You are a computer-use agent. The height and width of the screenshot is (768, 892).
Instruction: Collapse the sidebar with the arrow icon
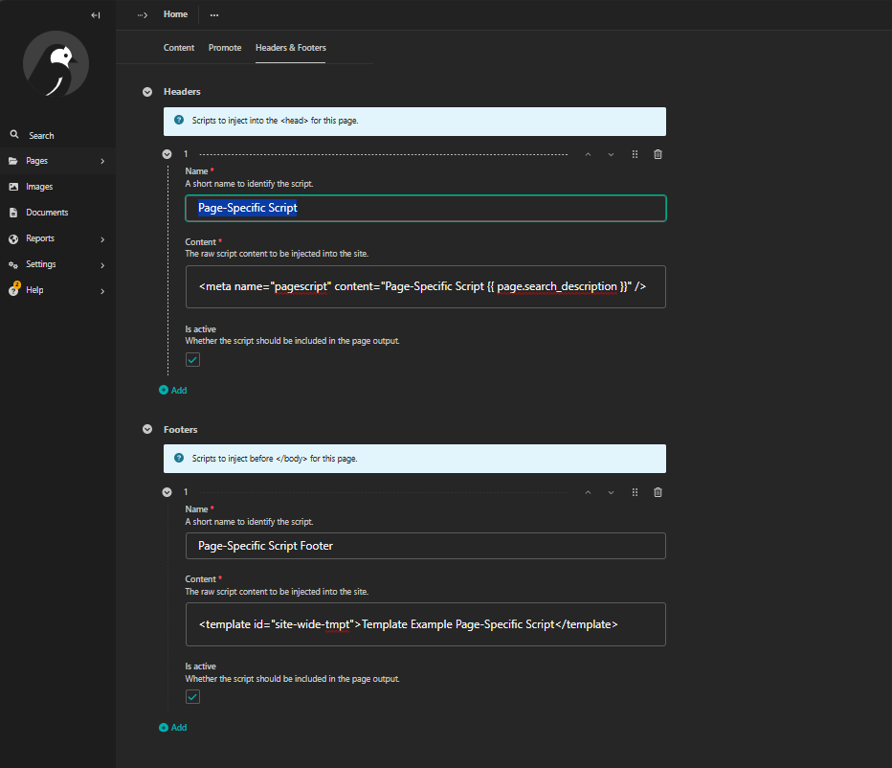(96, 14)
